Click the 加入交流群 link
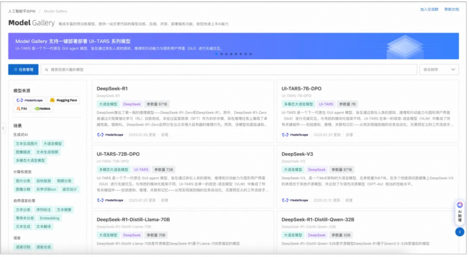This screenshot has height=257, width=469. click(x=429, y=9)
